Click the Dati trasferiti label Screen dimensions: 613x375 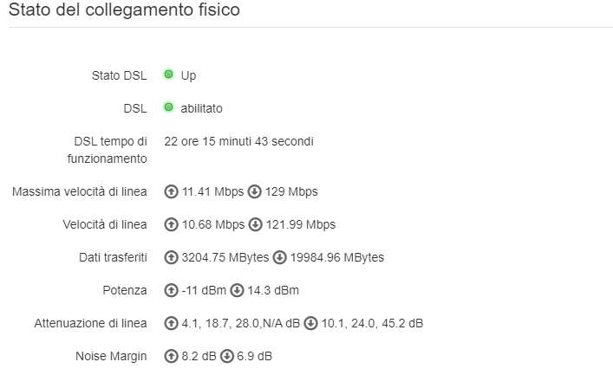coord(113,257)
